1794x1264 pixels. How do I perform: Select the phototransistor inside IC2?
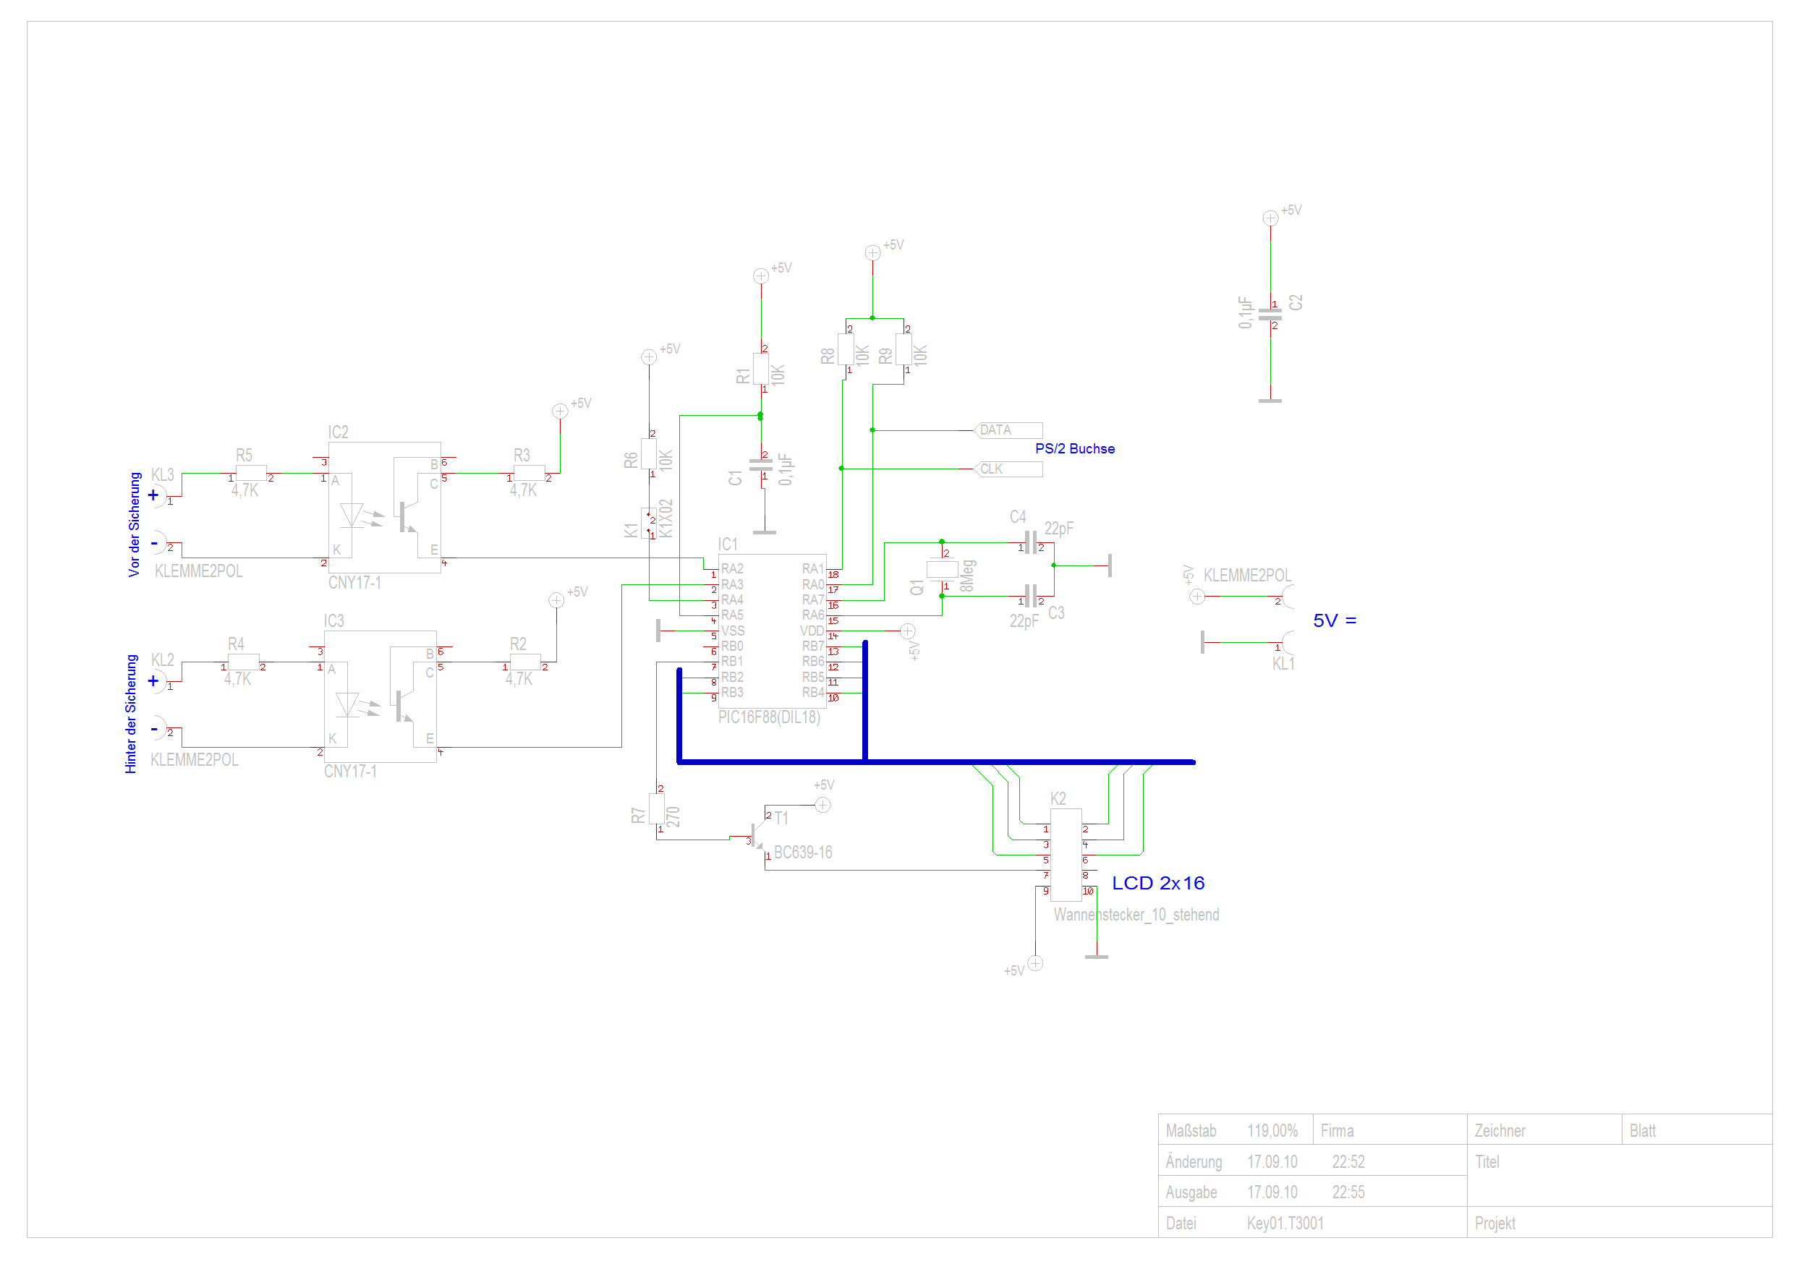(407, 517)
